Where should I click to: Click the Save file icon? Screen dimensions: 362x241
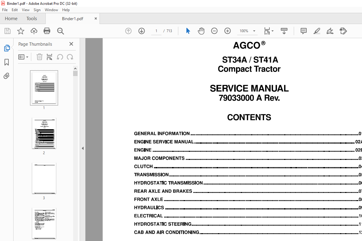click(x=8, y=31)
